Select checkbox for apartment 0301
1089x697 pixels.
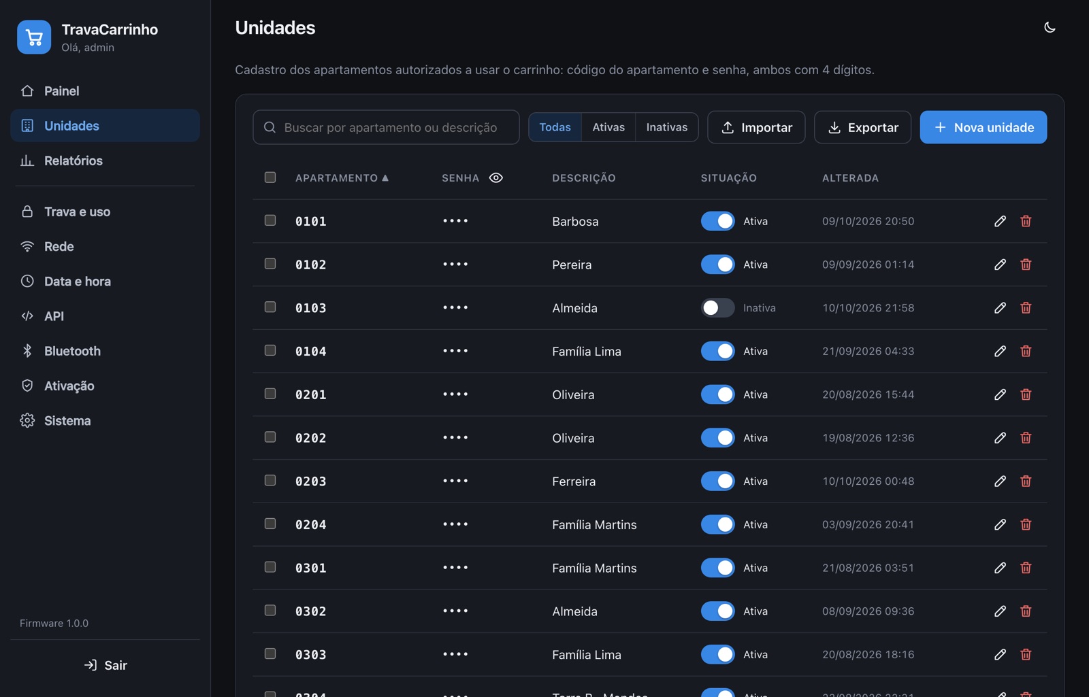pyautogui.click(x=270, y=566)
